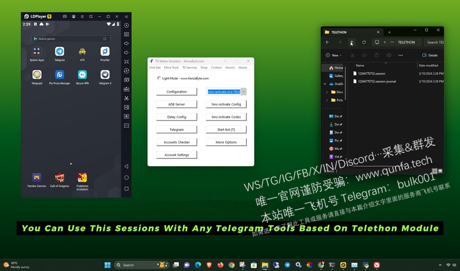The image size is (460, 271).
Task: Open System Apps folder in LDPlayer
Action: 37,52
